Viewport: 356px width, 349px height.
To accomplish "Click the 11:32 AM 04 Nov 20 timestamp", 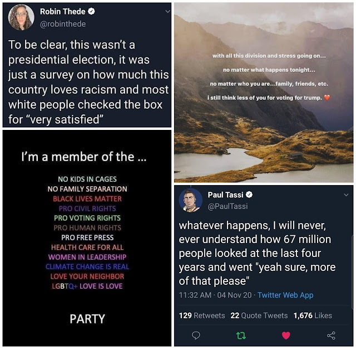I will pos(215,295).
